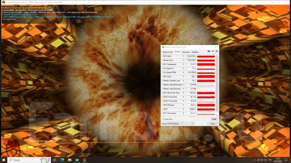
Task: Open the Memory Used (Dedicated) dropdown
Action: click(x=183, y=85)
